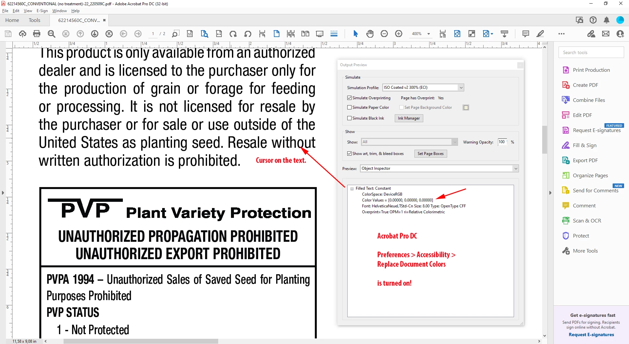Toggle Show art, trim, & bleed boxes
This screenshot has width=629, height=344.
pyautogui.click(x=349, y=154)
